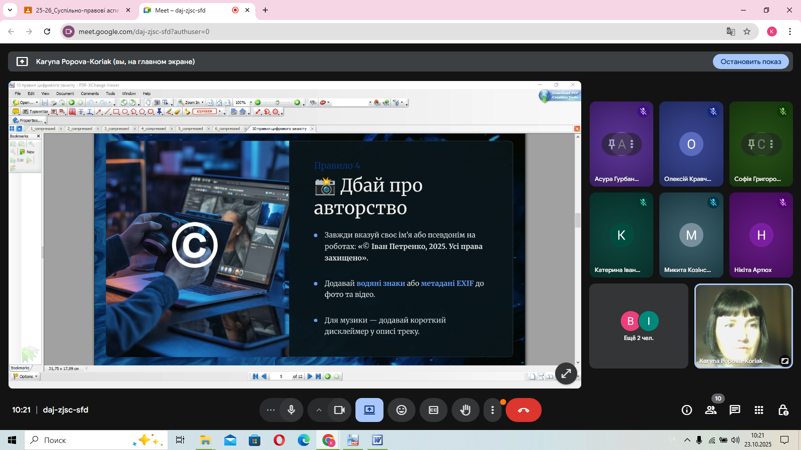
Task: Send a reaction with emoji button
Action: [402, 410]
